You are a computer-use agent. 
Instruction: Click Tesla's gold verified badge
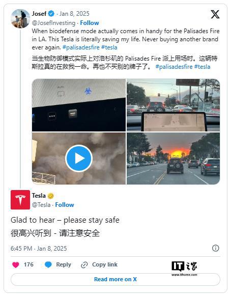[x=50, y=196]
